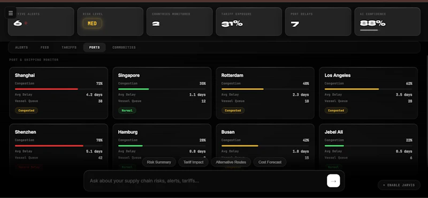This screenshot has width=428, height=198.
Task: Click the Hamburg port title
Action: 128,132
